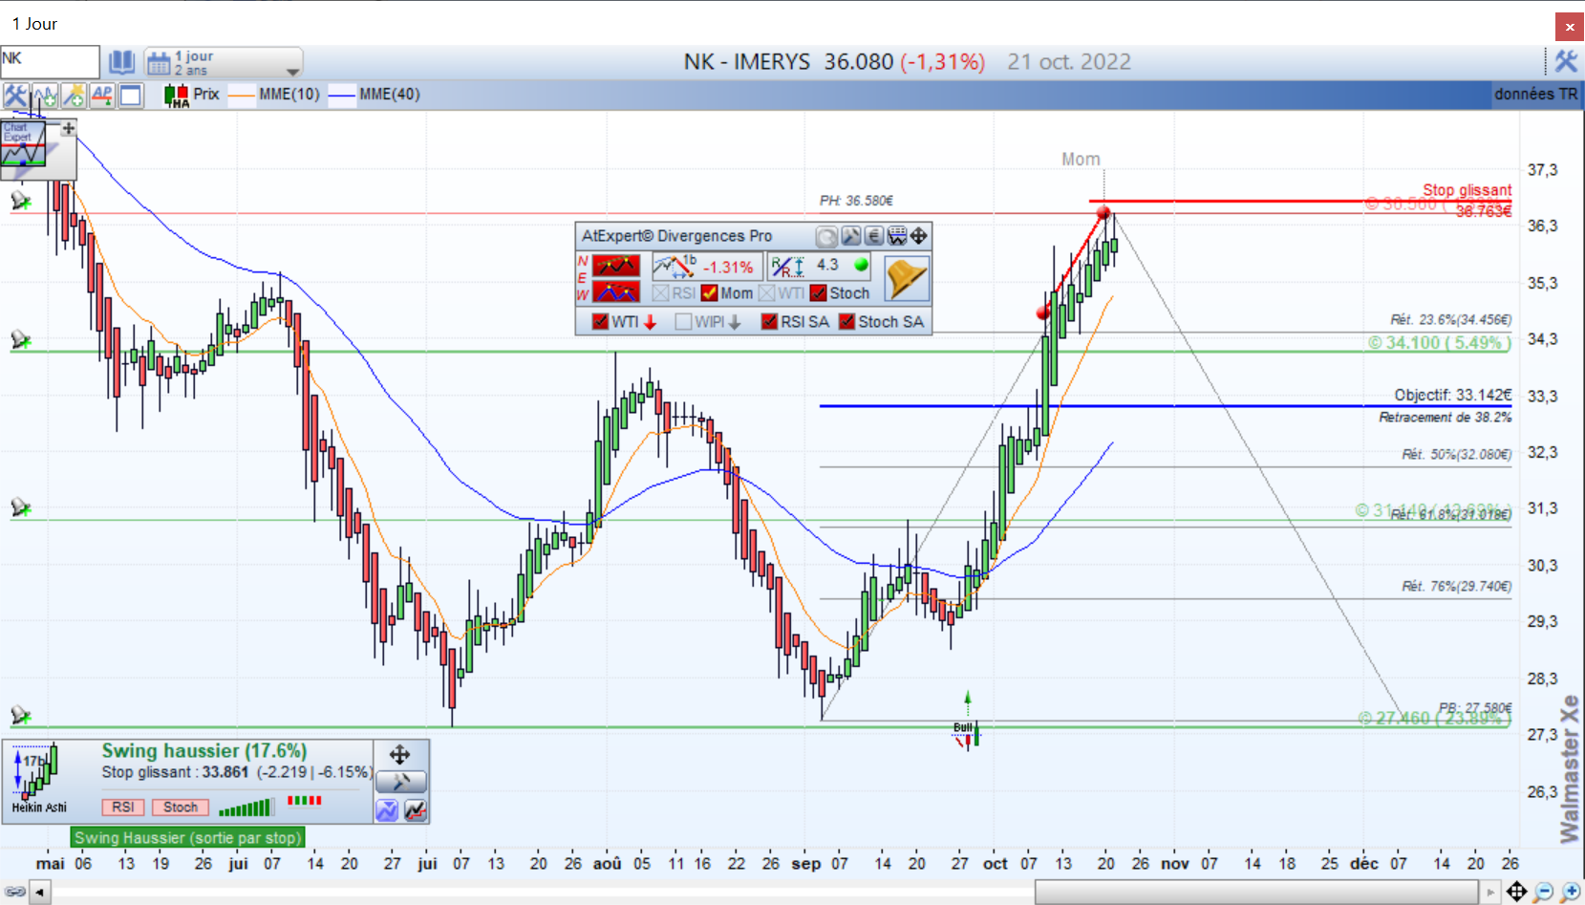Enable the WIPI checkbox
Viewport: 1585px width, 905px height.
[684, 322]
